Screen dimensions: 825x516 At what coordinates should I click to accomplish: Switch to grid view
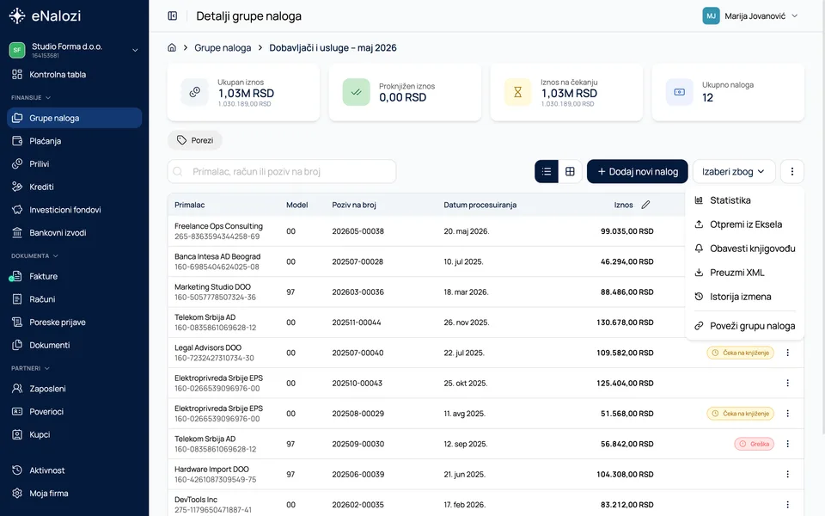click(x=570, y=171)
